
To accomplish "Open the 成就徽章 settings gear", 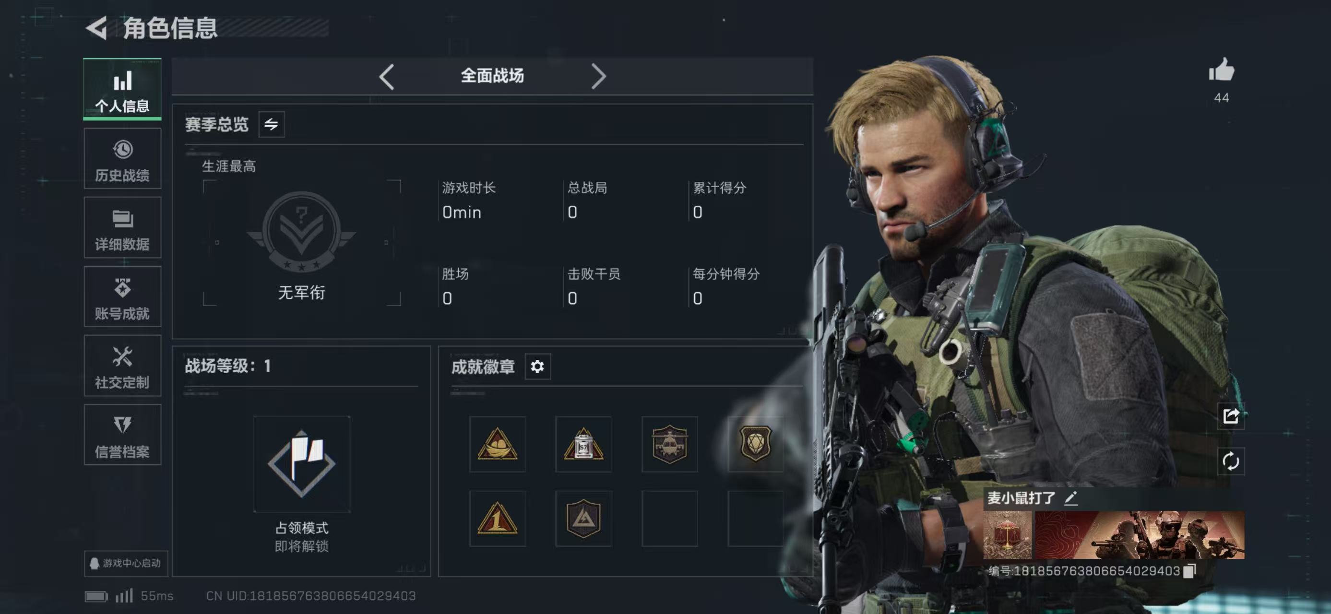I will 537,366.
